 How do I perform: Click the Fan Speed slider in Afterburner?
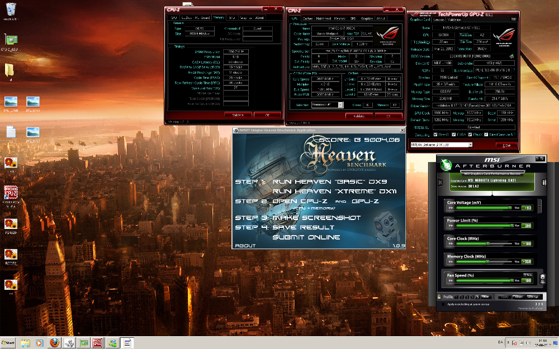(x=484, y=281)
